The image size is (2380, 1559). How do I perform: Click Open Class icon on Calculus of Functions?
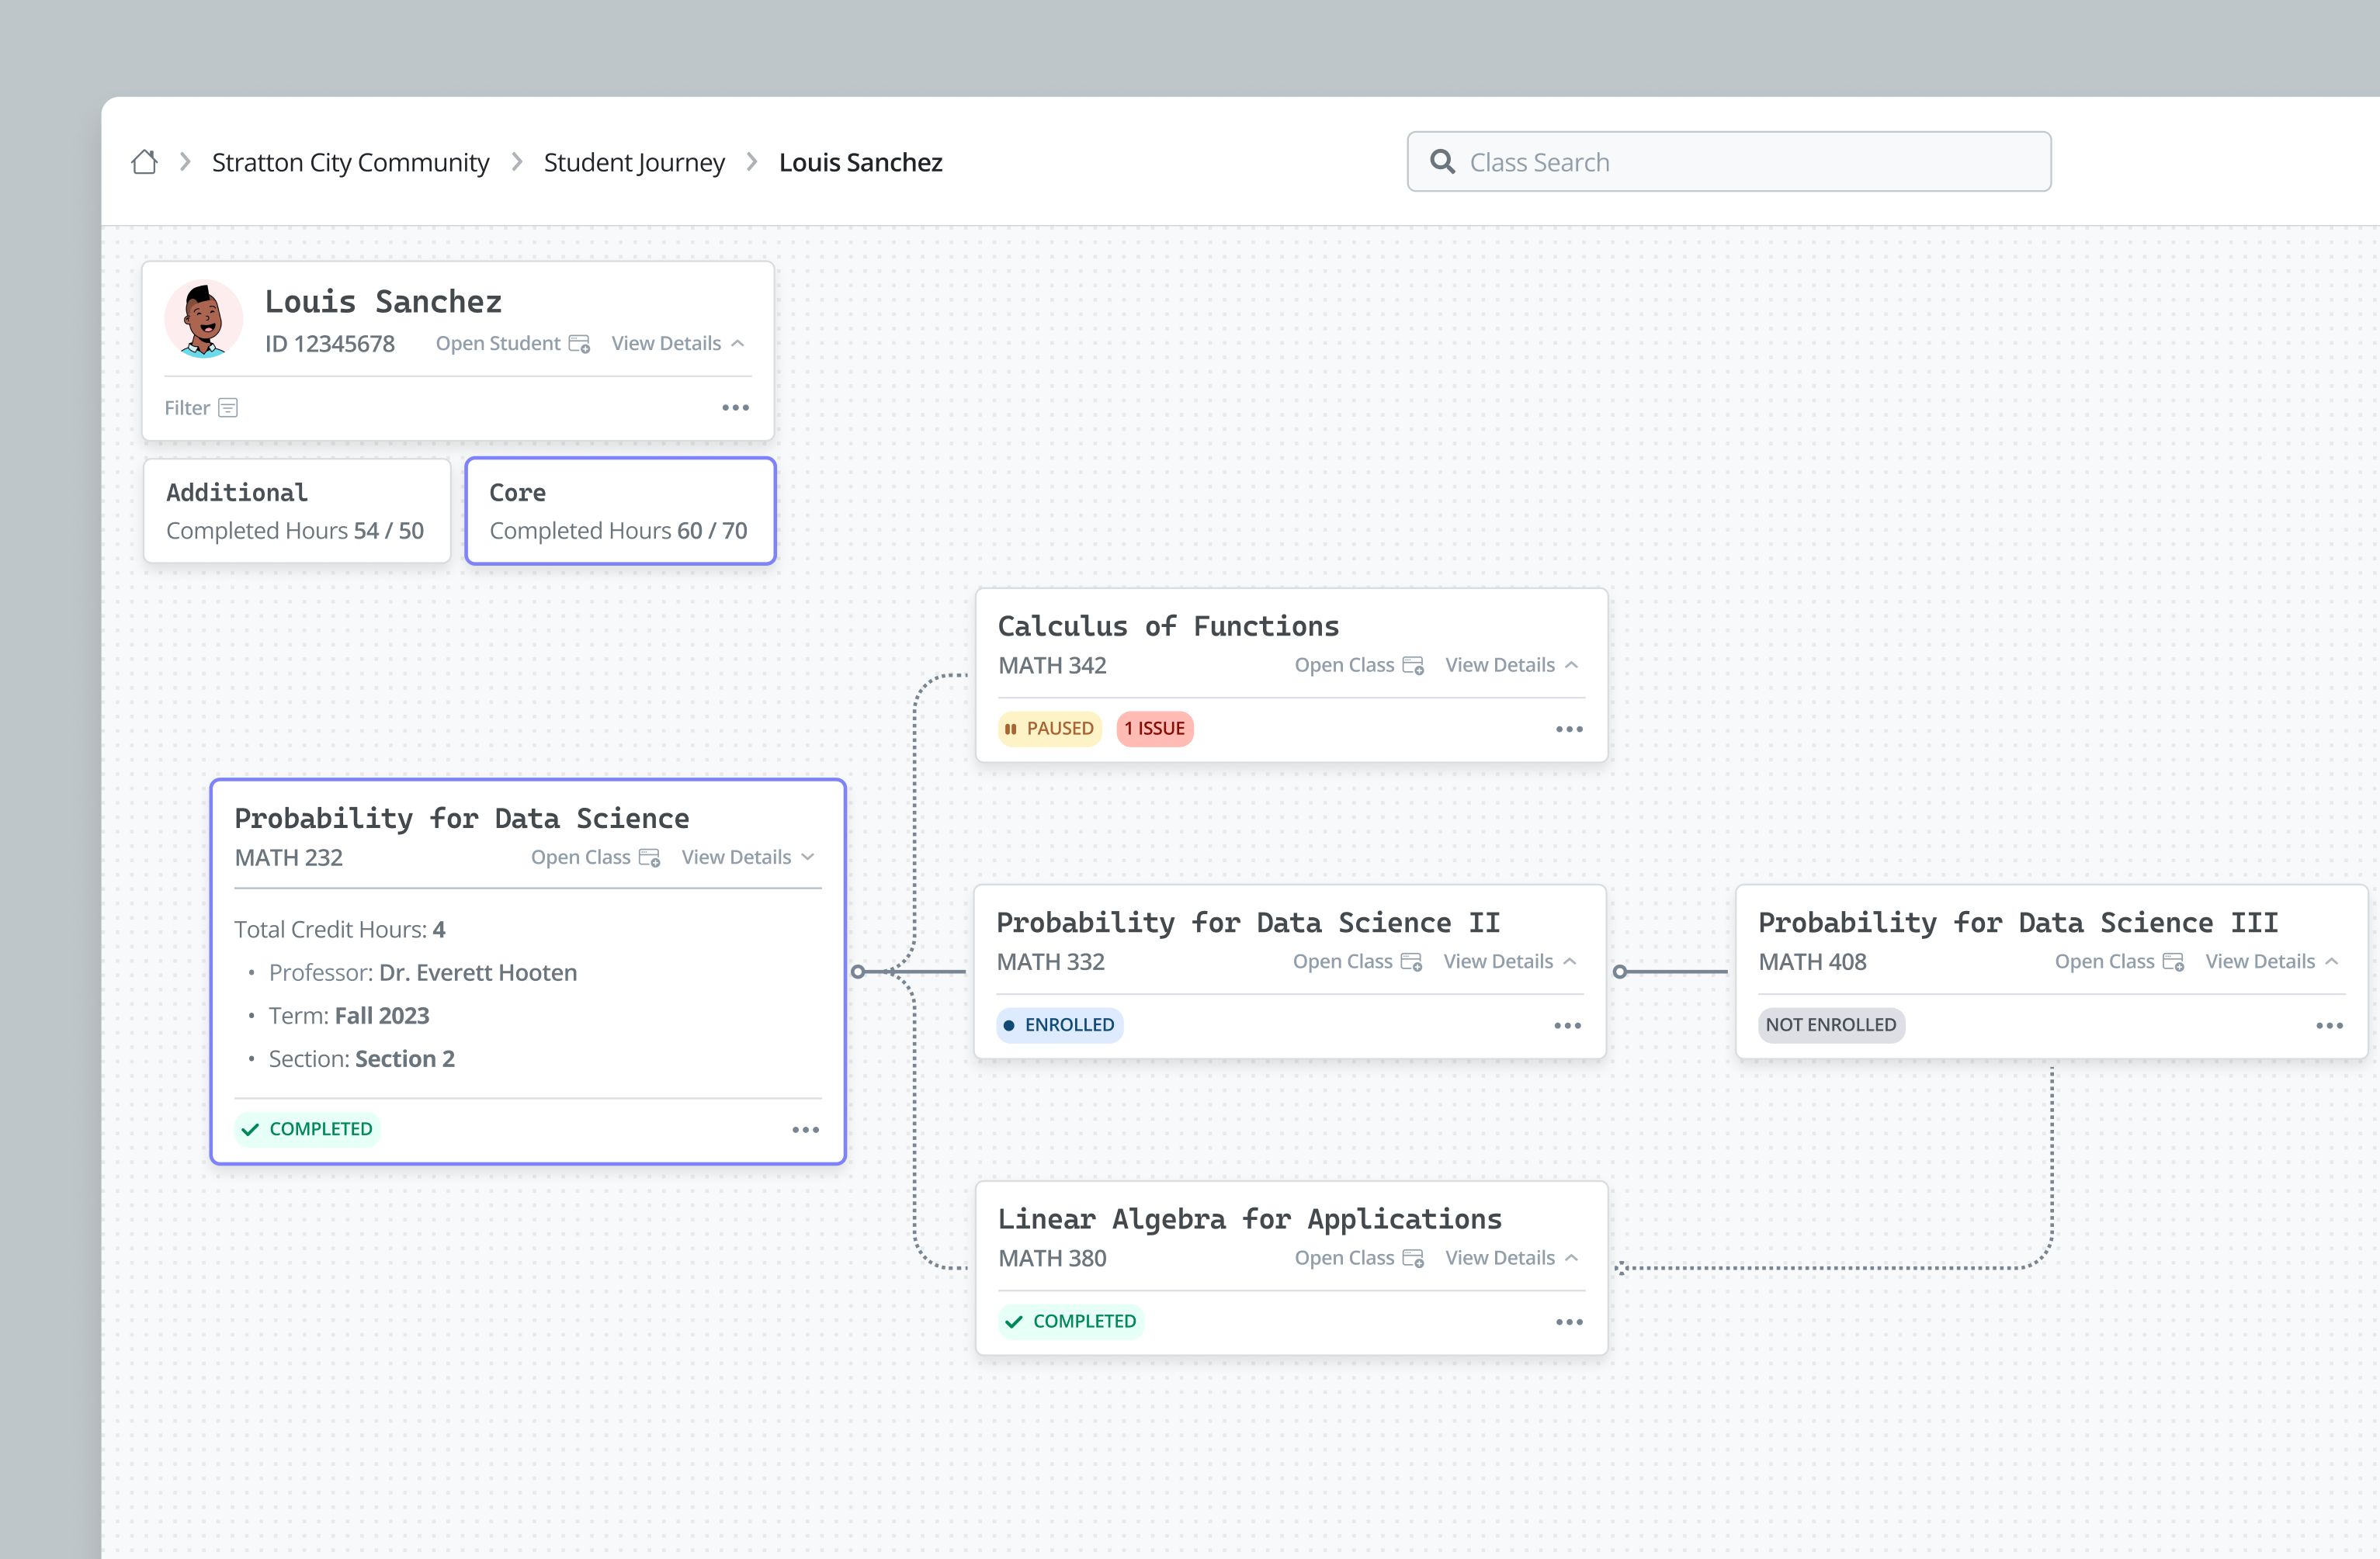point(1412,664)
